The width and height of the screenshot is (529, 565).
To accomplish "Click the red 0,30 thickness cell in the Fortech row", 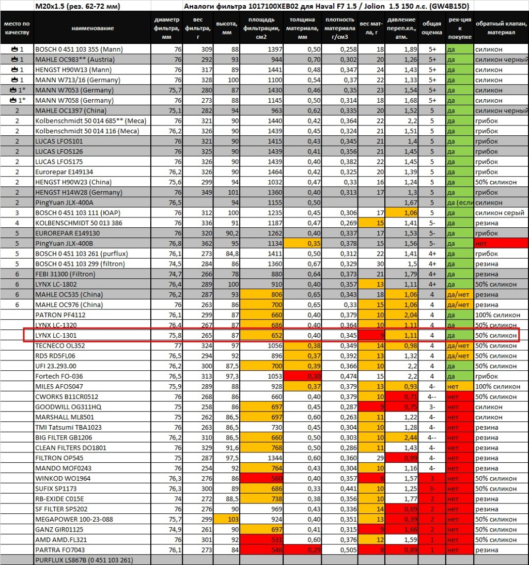I will tap(302, 376).
